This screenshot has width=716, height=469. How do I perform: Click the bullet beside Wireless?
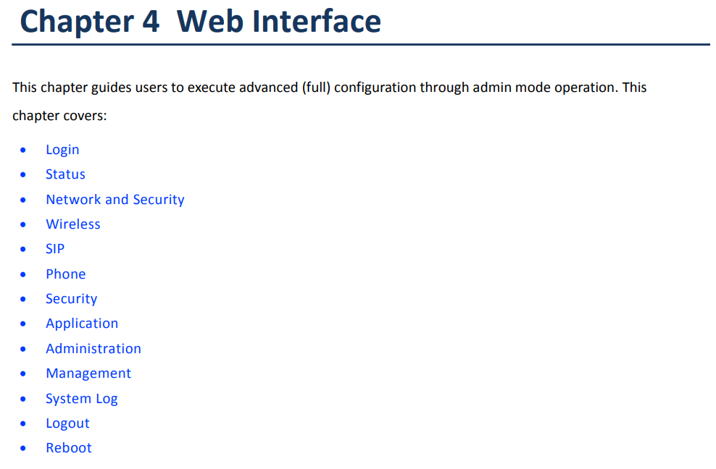23,224
